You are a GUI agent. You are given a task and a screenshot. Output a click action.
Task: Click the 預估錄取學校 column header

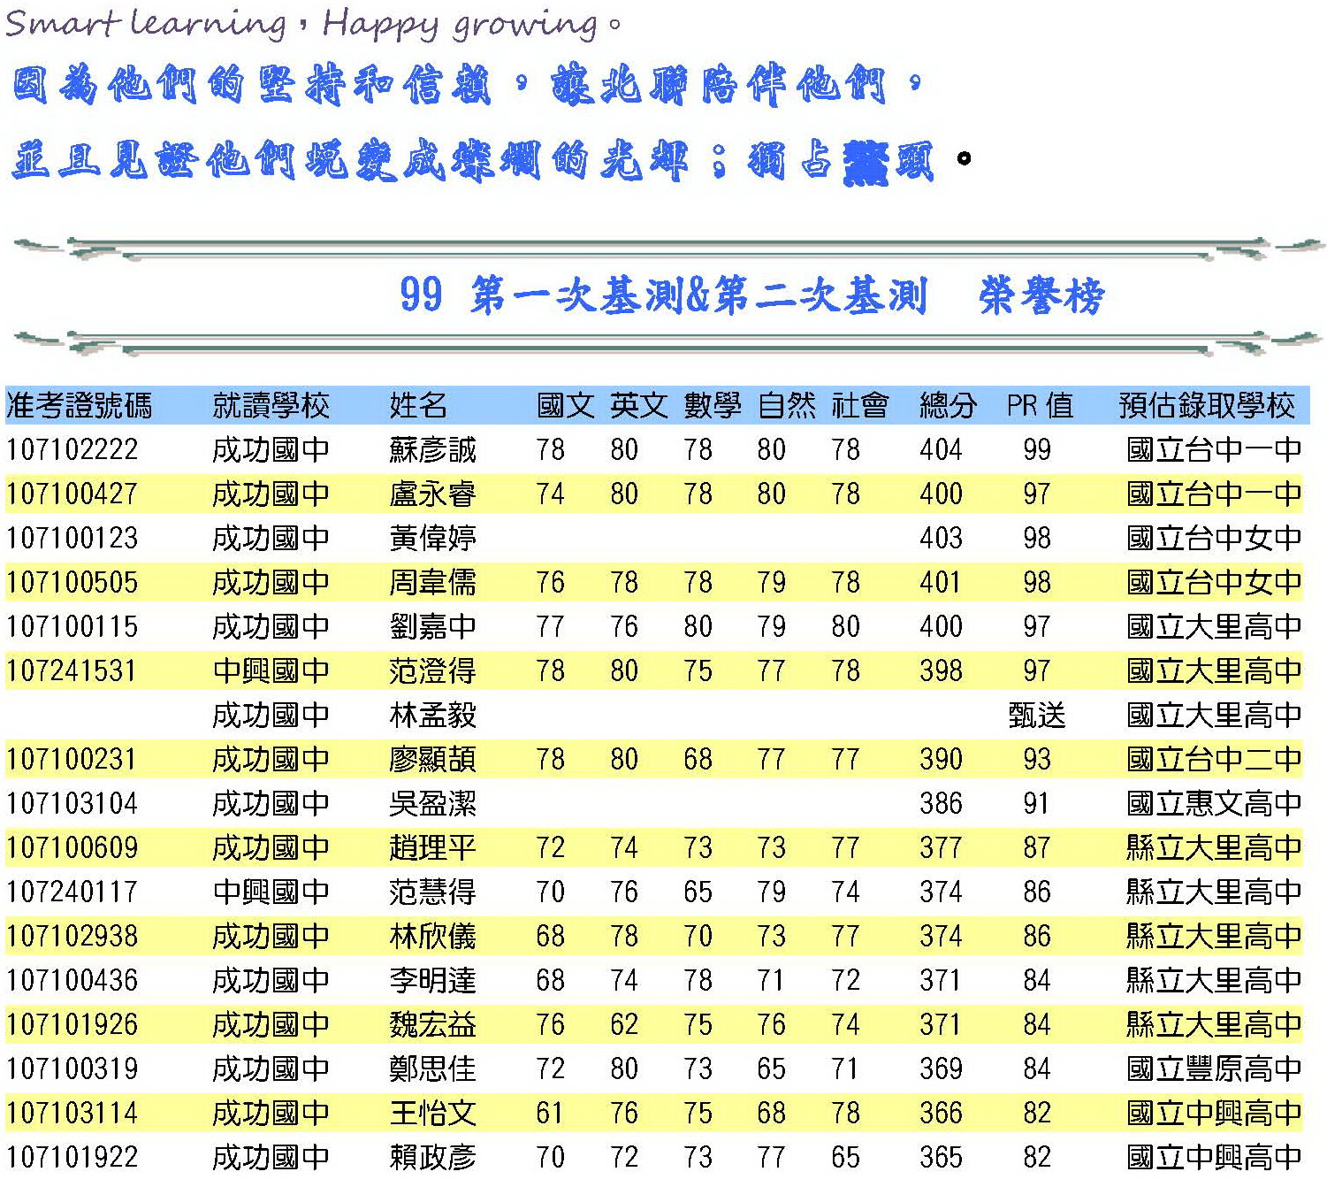1207,406
